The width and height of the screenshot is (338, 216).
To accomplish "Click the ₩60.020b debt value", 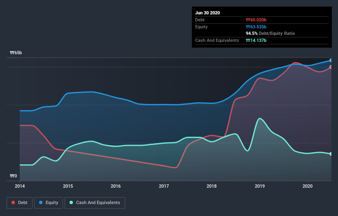I will pyautogui.click(x=256, y=20).
